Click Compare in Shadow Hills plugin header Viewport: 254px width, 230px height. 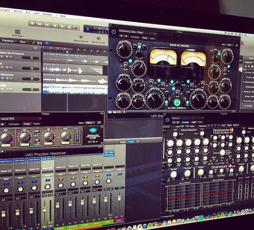(135, 37)
